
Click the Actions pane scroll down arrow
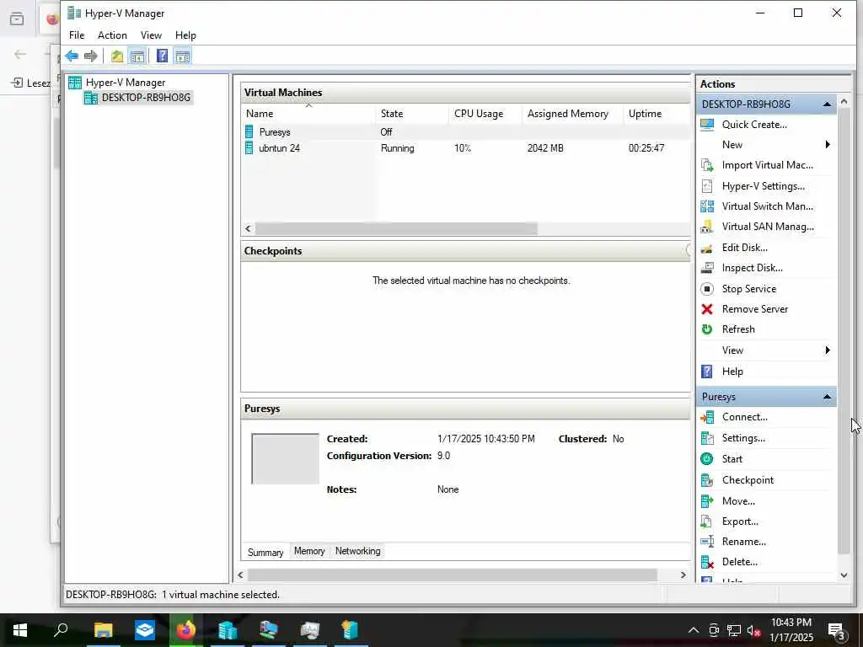(844, 575)
